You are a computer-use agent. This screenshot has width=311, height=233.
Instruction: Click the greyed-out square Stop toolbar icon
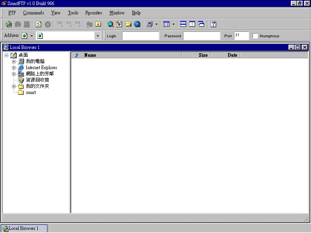(27, 24)
